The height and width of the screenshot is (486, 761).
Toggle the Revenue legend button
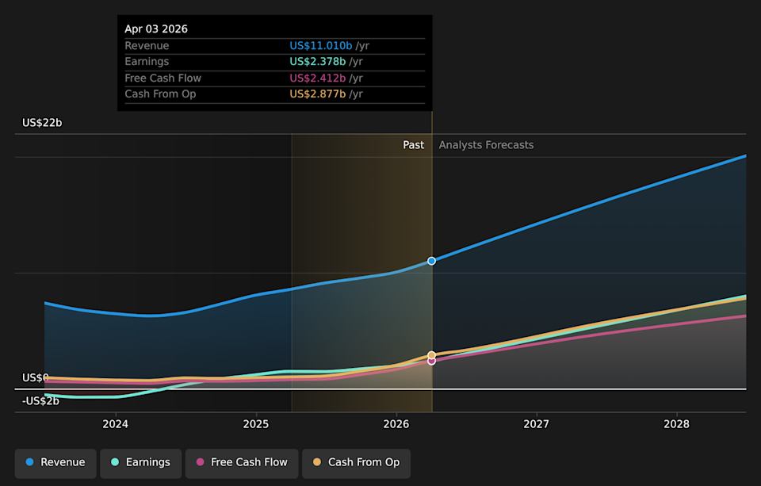pos(55,463)
